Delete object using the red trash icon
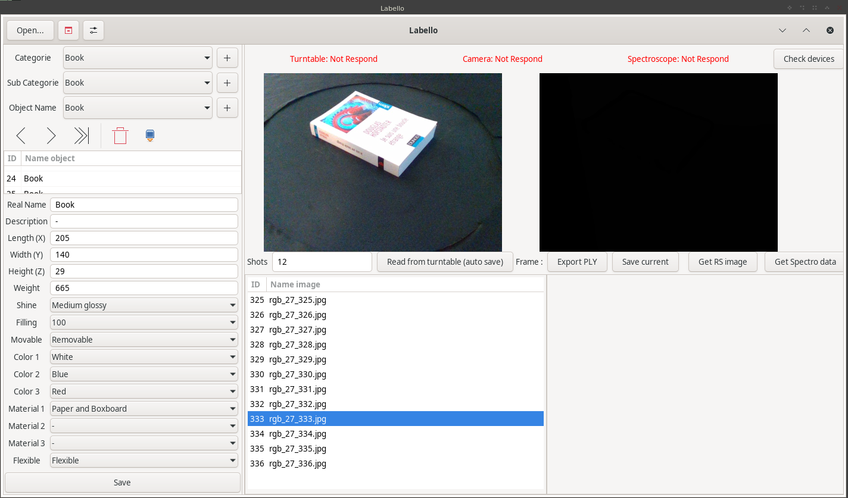The height and width of the screenshot is (498, 848). 120,136
